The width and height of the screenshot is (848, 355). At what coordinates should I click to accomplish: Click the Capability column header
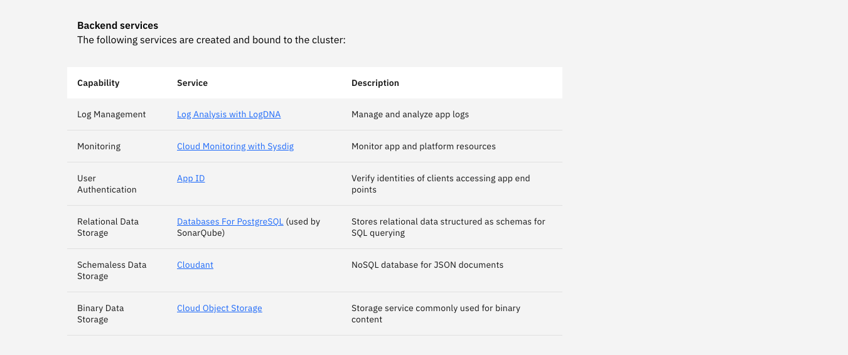pyautogui.click(x=99, y=83)
